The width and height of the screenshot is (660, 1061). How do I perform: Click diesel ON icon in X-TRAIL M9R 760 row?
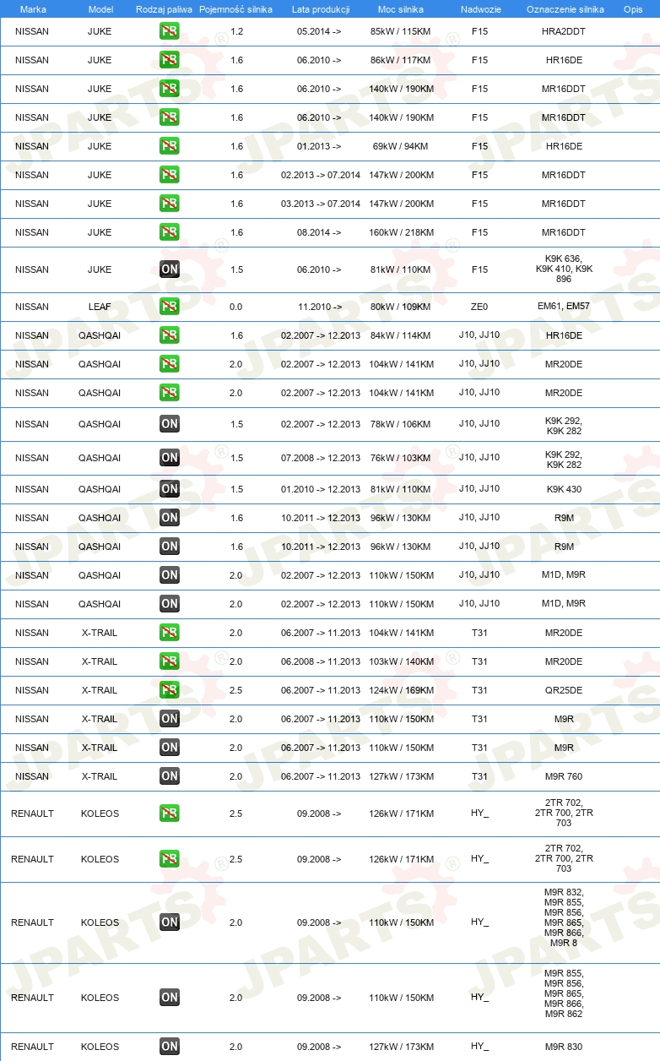(x=169, y=776)
